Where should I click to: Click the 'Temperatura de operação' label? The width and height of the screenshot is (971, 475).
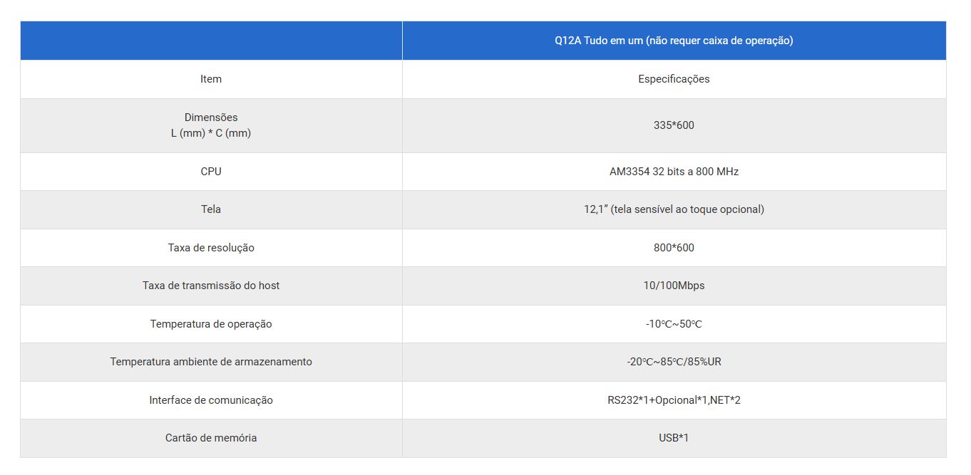coord(211,324)
